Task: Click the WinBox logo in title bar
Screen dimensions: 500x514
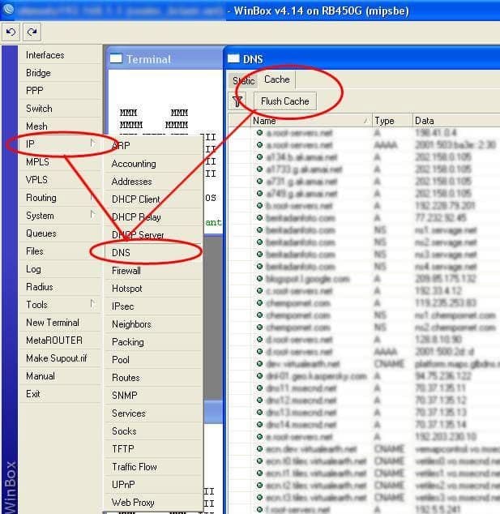Action: pos(9,10)
